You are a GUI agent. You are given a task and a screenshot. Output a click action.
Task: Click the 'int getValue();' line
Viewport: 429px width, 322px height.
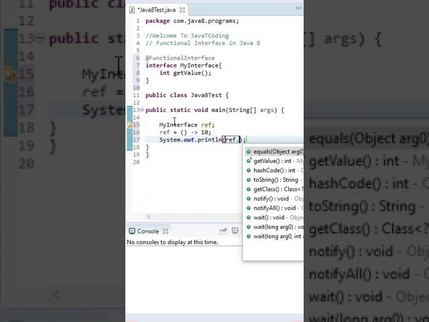(185, 73)
